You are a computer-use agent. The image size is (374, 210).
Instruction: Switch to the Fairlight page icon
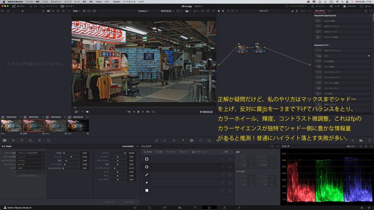tap(224, 207)
